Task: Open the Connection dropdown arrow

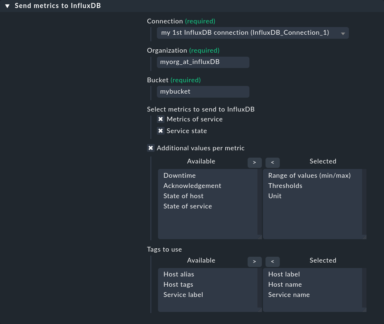Action: click(x=343, y=33)
